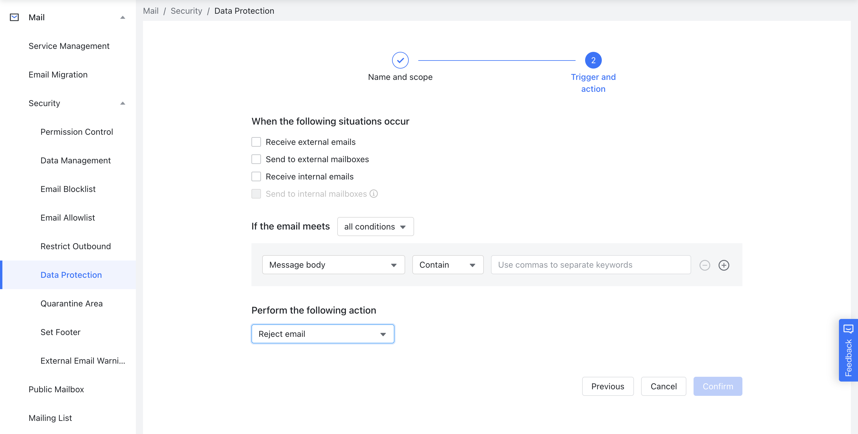858x434 pixels.
Task: Remove the condition using the minus icon
Action: click(x=705, y=265)
